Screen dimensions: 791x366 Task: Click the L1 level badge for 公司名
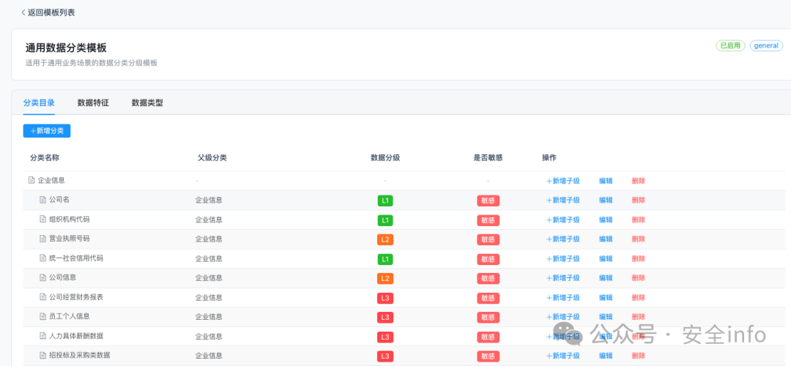(385, 201)
